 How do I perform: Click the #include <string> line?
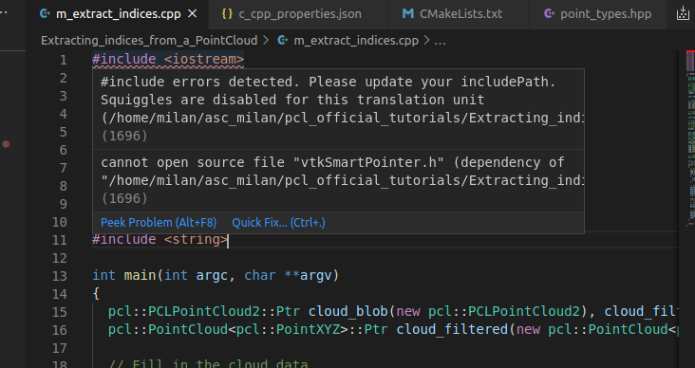[x=160, y=240]
